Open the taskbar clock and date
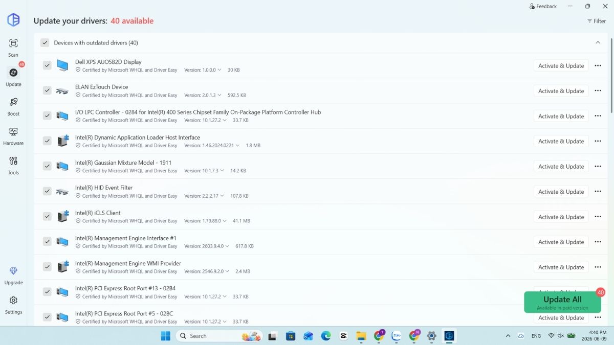The height and width of the screenshot is (345, 614). (594, 336)
